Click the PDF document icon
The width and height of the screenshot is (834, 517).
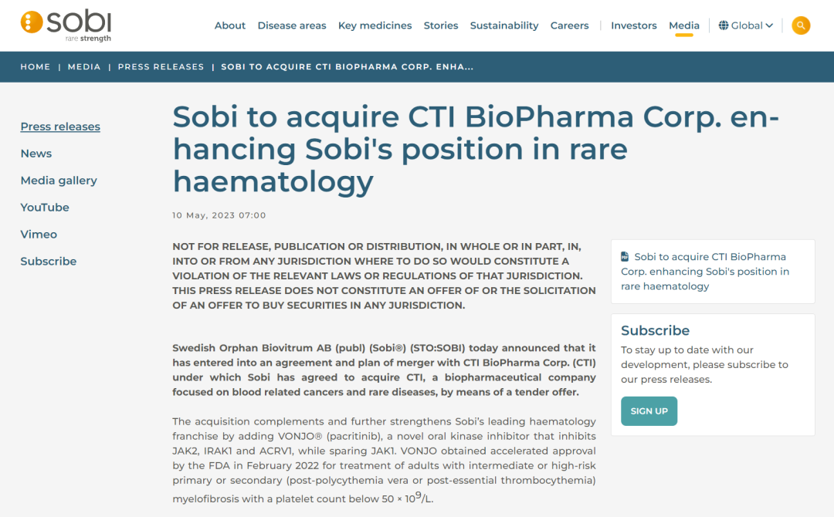pos(625,257)
